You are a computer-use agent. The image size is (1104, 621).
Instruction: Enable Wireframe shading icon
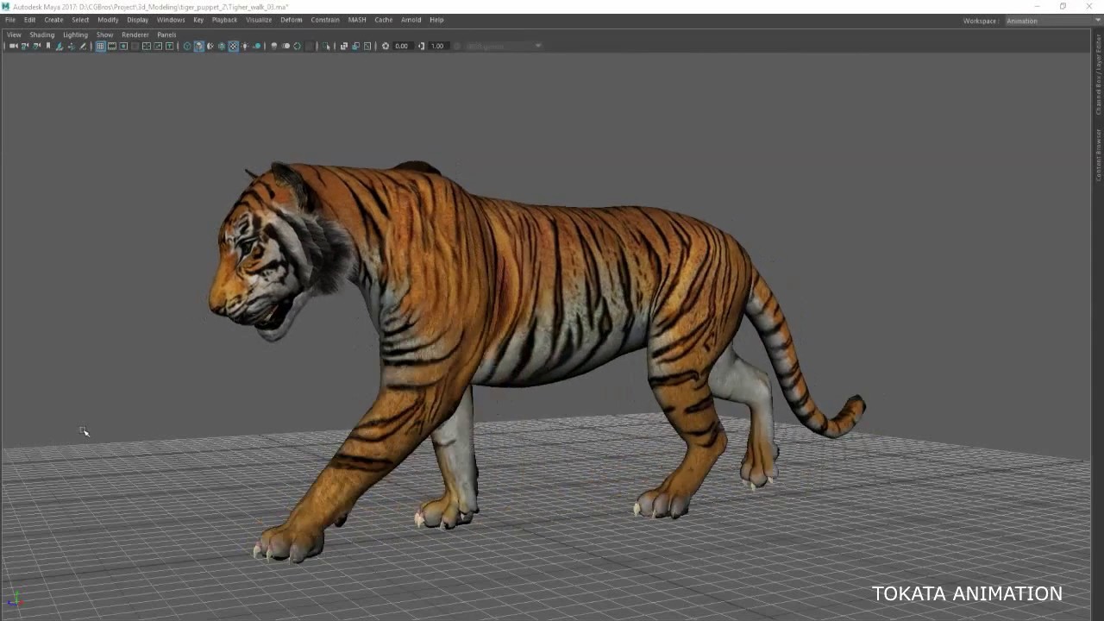coord(187,46)
